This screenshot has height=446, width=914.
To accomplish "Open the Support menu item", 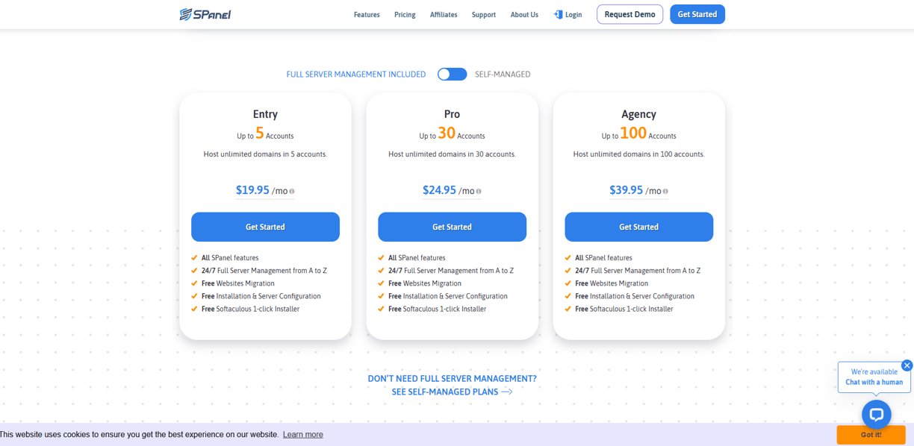I will coord(484,15).
